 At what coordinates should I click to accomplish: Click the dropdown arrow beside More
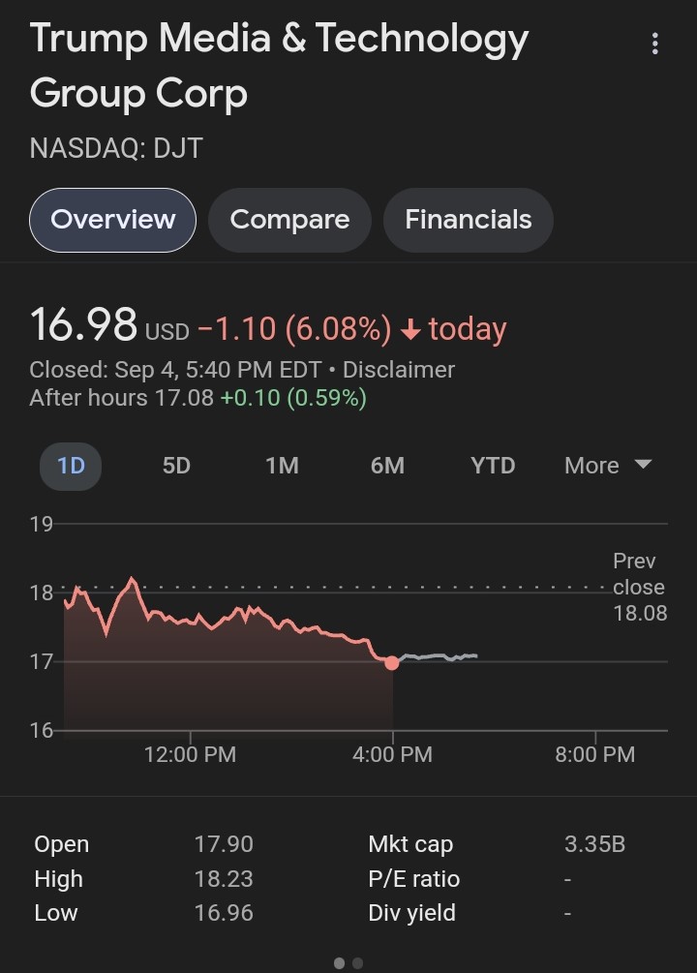point(644,464)
